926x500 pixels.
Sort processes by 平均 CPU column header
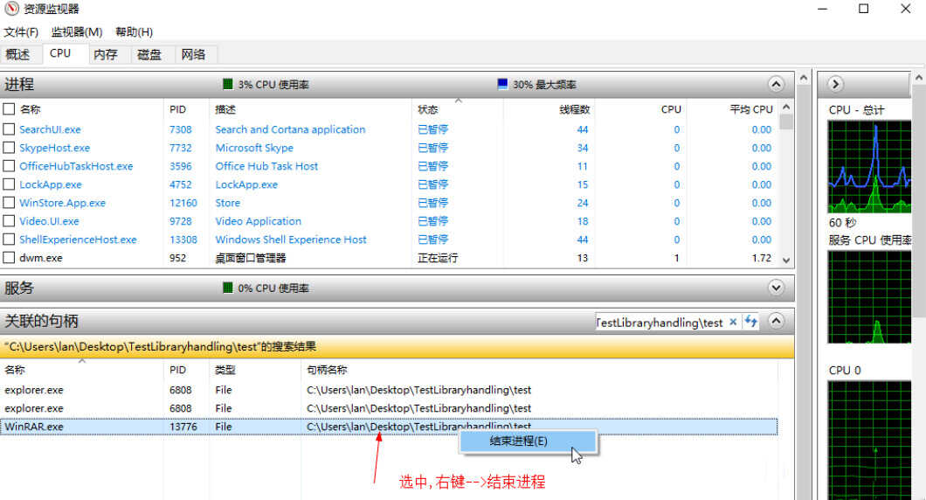pyautogui.click(x=750, y=109)
